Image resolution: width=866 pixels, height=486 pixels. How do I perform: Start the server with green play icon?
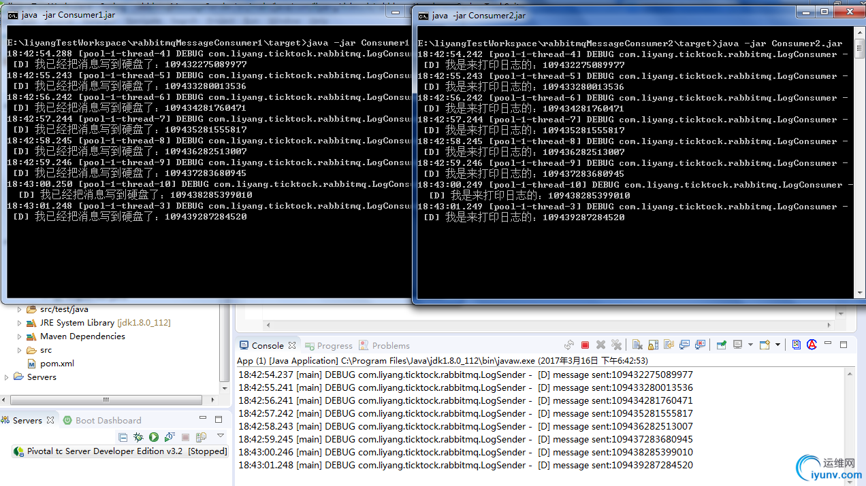[x=154, y=437]
